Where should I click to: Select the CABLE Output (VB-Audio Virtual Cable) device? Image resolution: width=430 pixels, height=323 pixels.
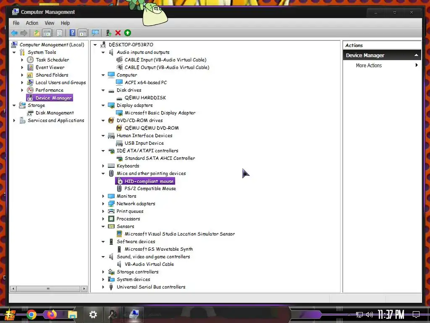tap(167, 67)
